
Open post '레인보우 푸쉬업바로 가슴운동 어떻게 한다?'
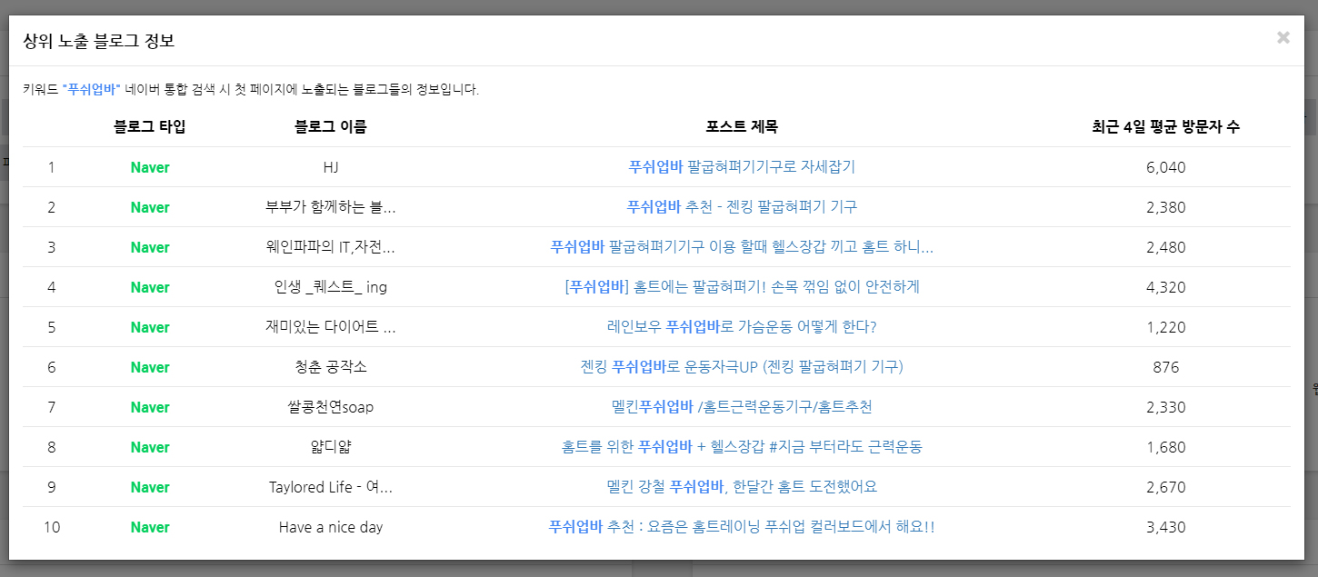tap(742, 327)
